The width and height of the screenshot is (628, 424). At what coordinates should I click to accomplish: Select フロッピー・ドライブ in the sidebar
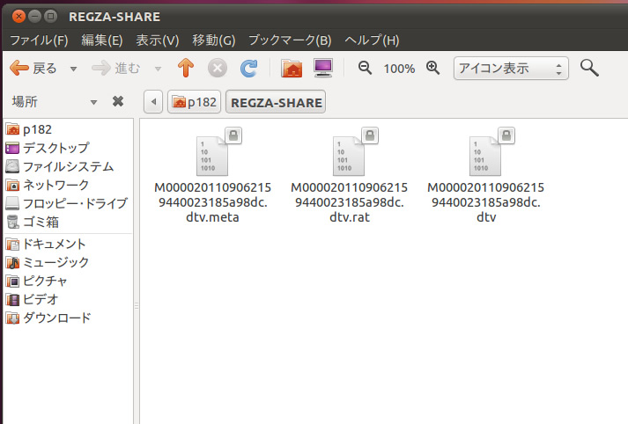68,203
